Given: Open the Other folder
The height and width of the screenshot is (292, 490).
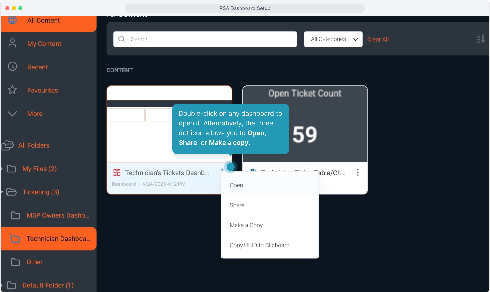Looking at the screenshot, I should point(35,262).
